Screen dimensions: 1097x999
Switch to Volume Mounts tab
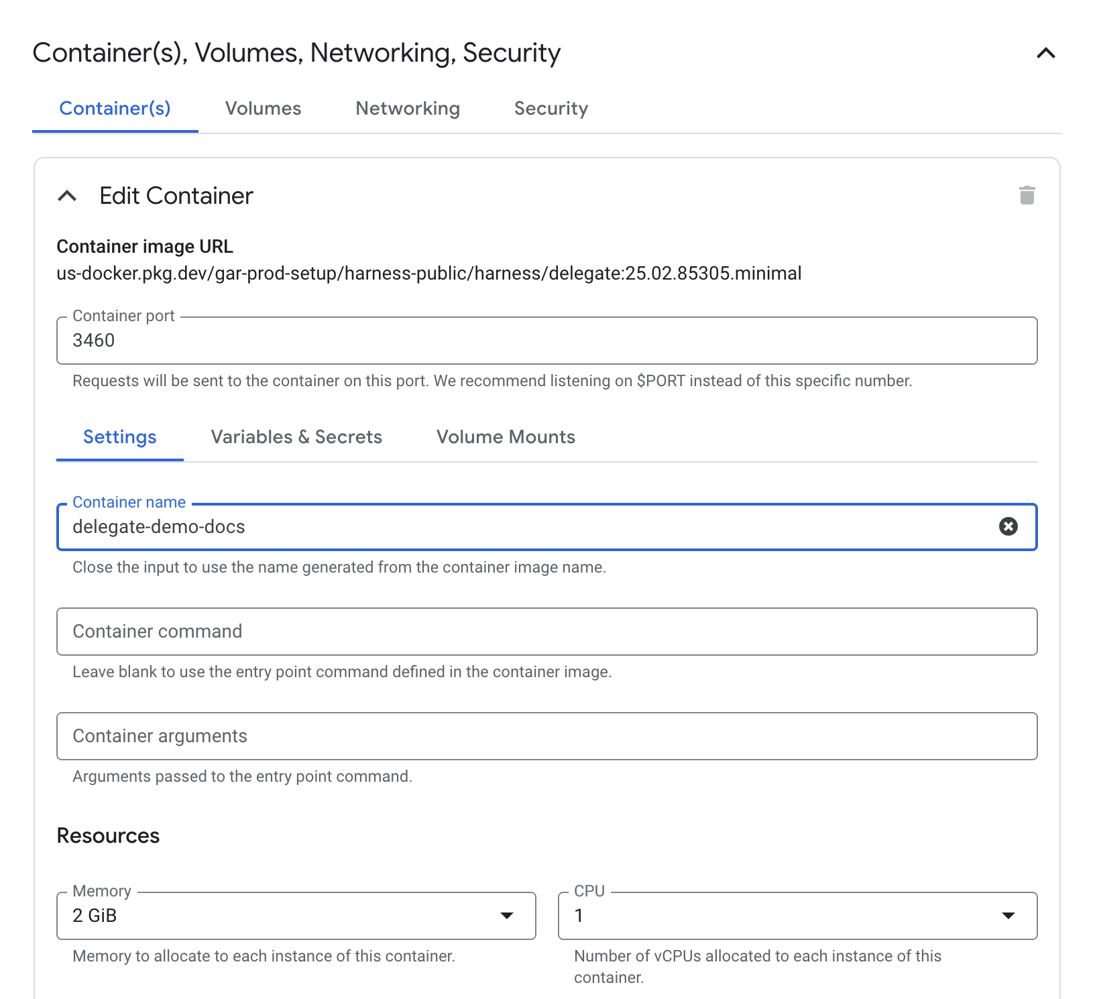click(506, 437)
